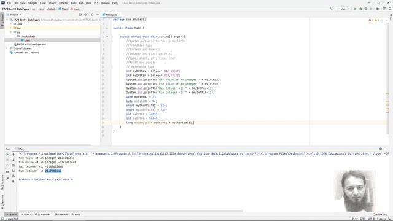
Task: Run with coverage icon in top toolbar
Action: tap(366, 9)
